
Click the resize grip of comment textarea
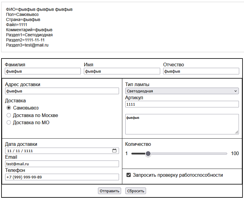pos(237,132)
